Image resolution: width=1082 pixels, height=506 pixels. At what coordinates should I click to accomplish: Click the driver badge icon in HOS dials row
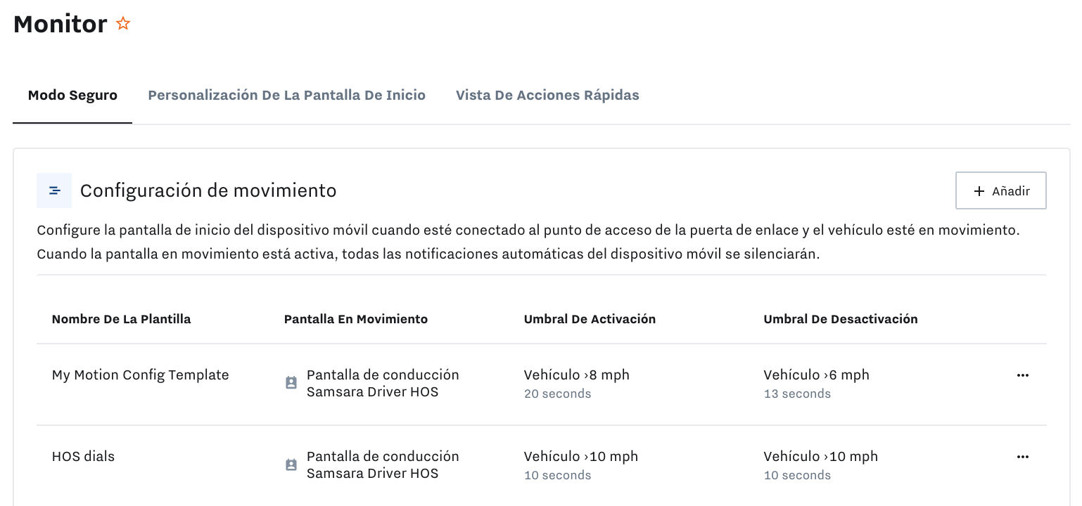tap(291, 464)
